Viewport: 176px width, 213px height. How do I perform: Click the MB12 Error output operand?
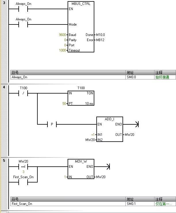click(100, 40)
